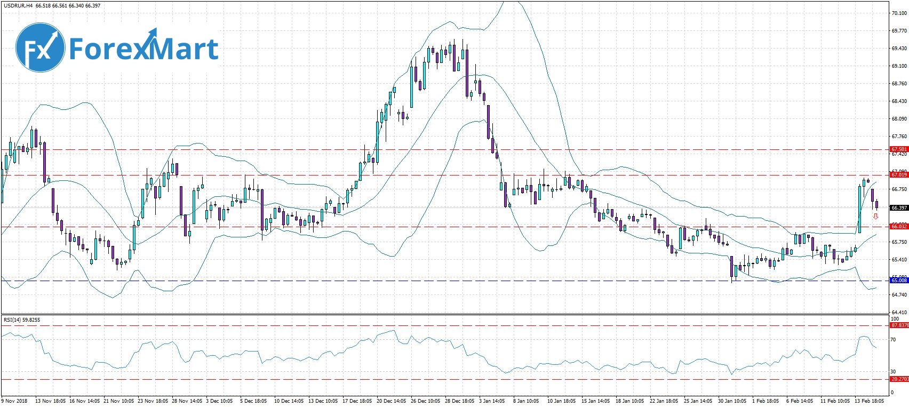Click the red 67.019 level price tag
Screen dimensions: 909x407
(x=899, y=174)
